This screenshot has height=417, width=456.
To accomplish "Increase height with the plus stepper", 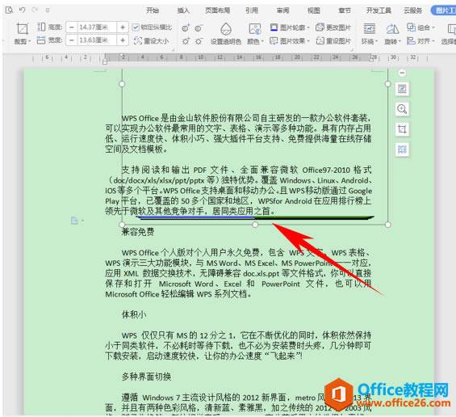I will [123, 27].
